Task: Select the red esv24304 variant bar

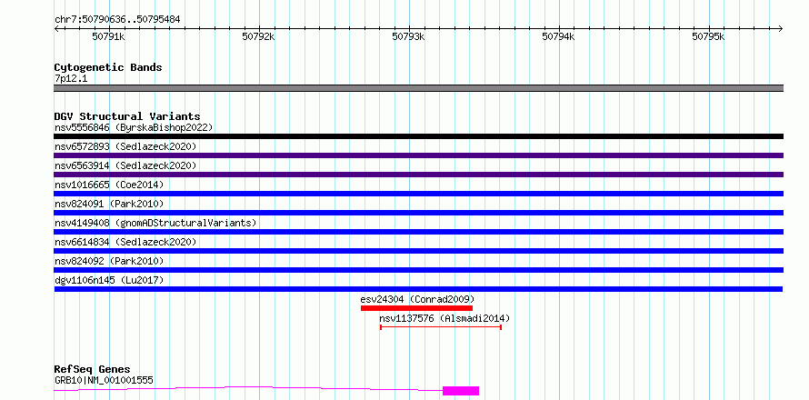Action: tap(417, 308)
